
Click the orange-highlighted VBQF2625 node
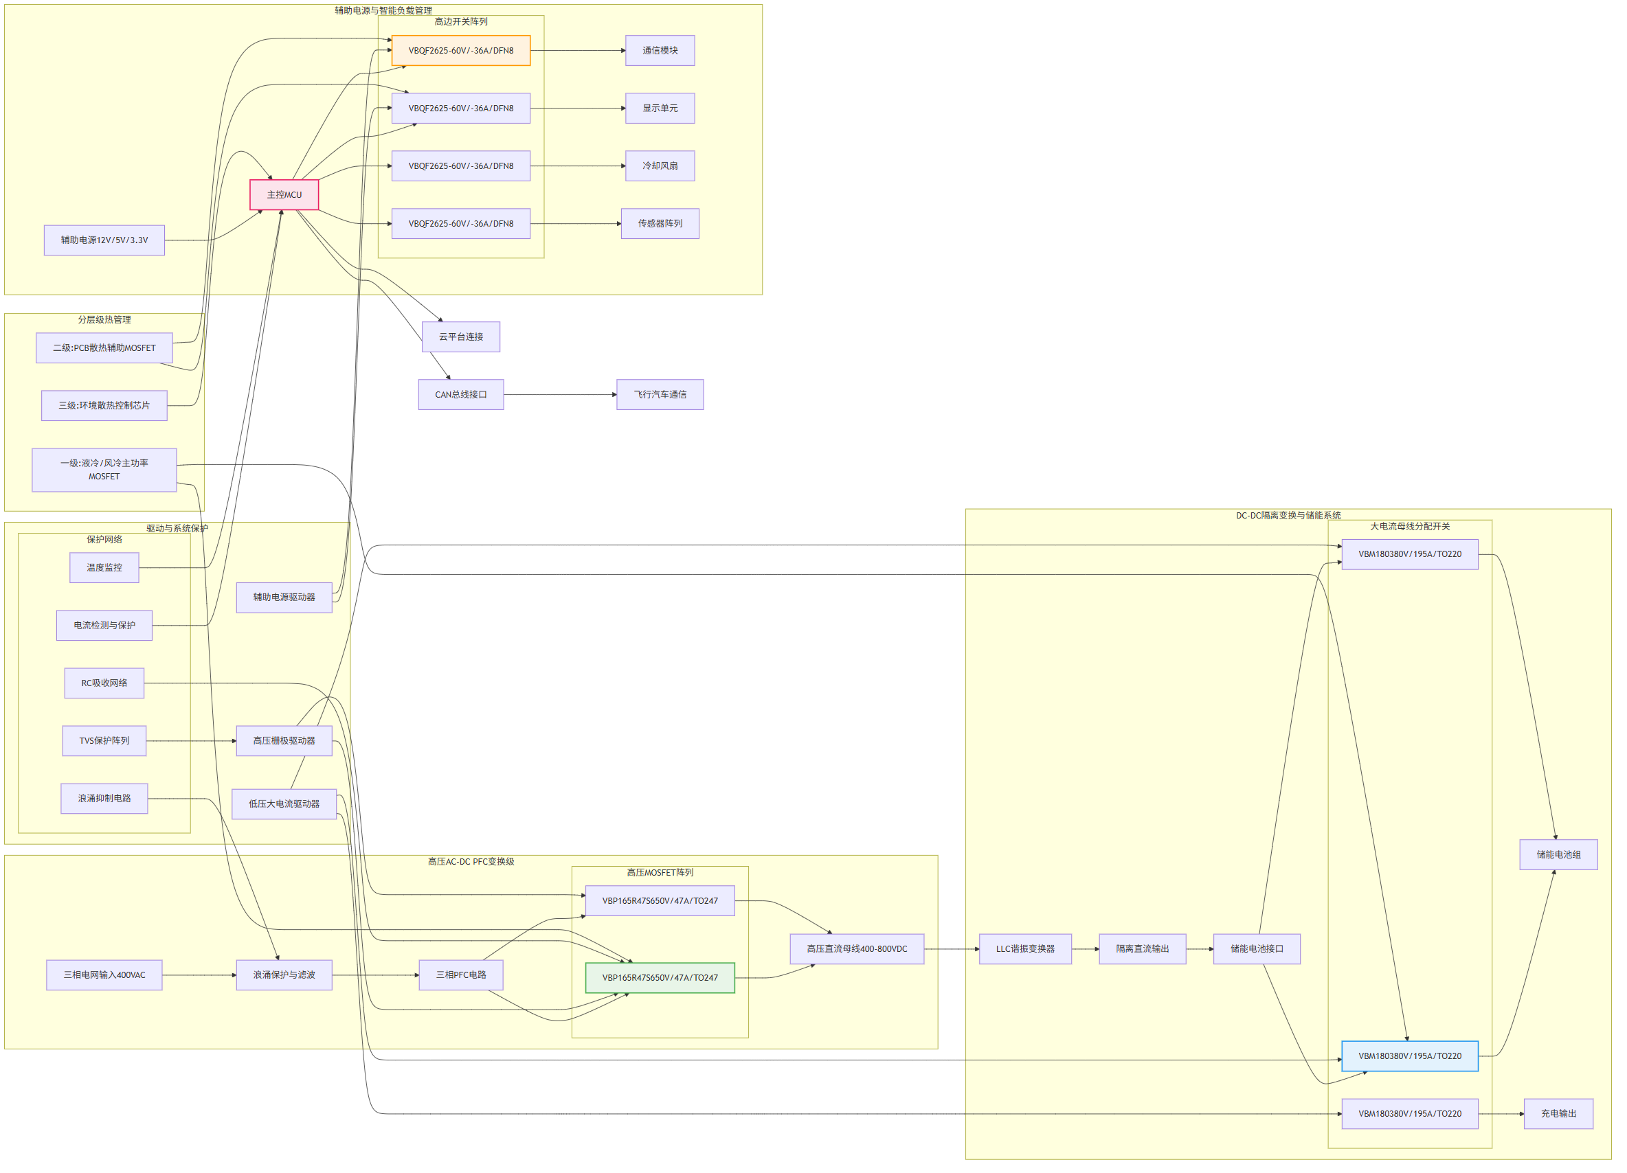pos(460,51)
